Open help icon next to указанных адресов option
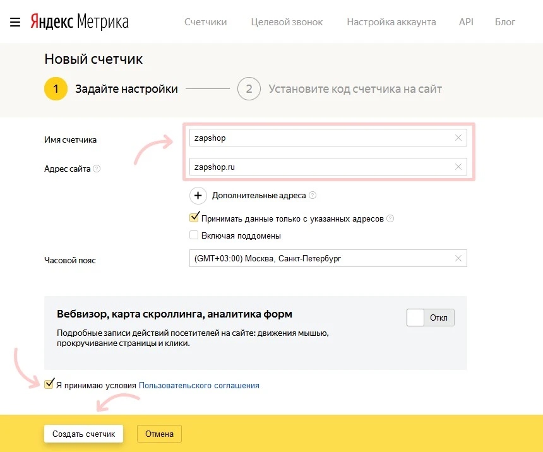This screenshot has height=452, width=543. (390, 217)
